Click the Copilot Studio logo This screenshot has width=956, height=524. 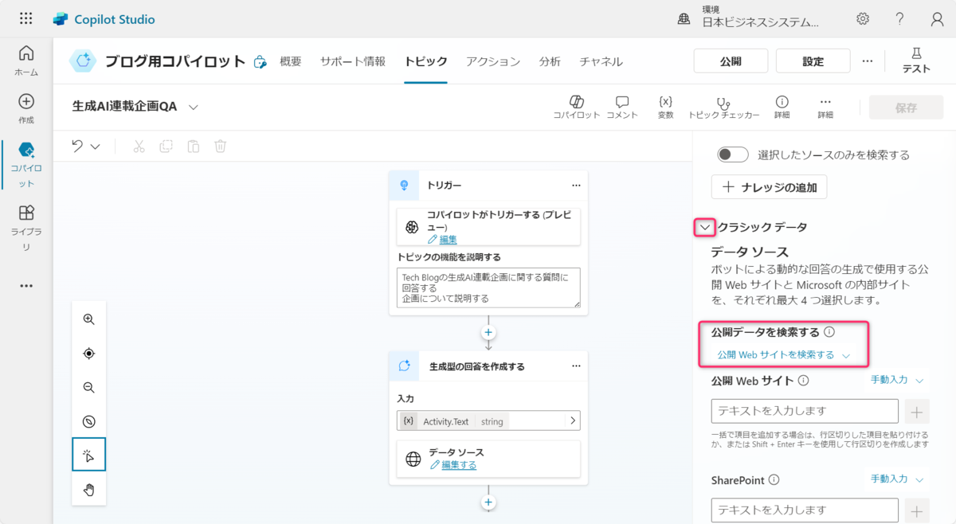point(104,19)
